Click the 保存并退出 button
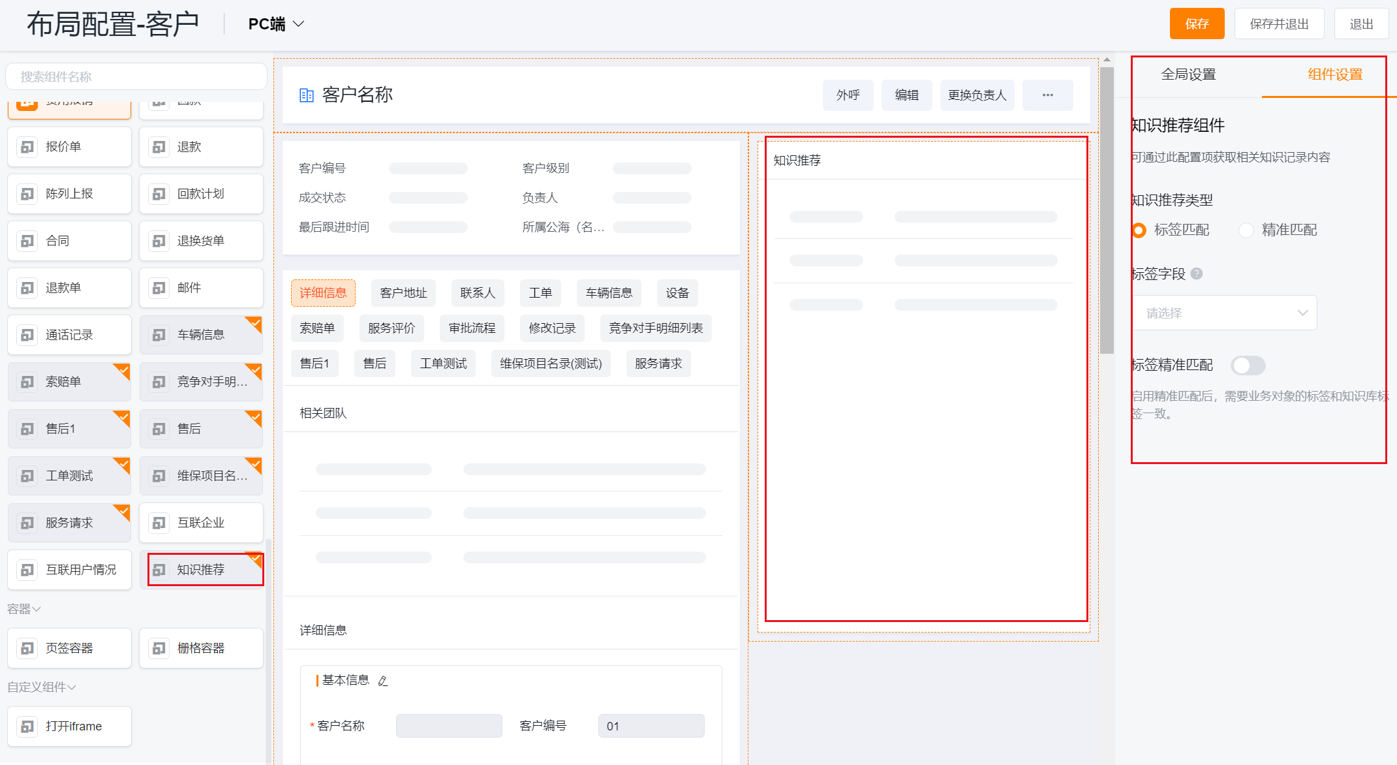Screen dimensions: 1397x765 pos(1279,24)
